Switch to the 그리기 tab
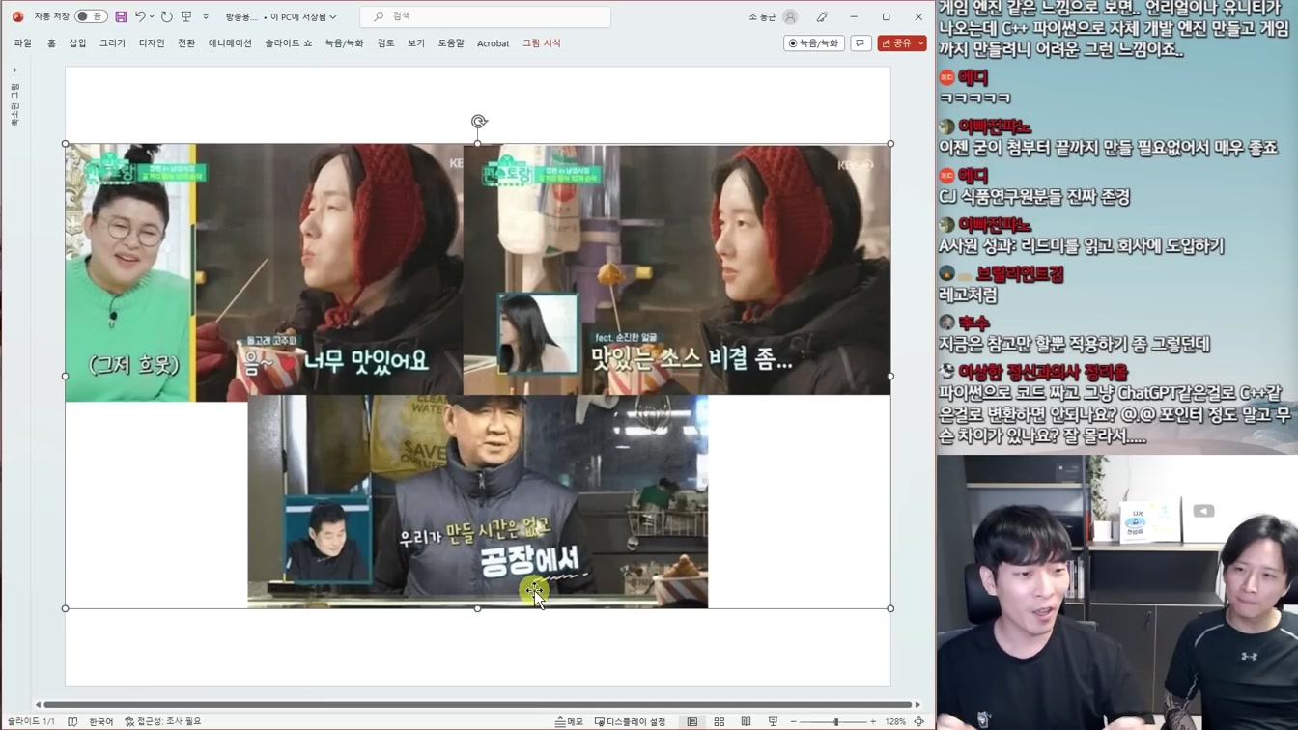Viewport: 1298px width, 730px height. pos(112,43)
